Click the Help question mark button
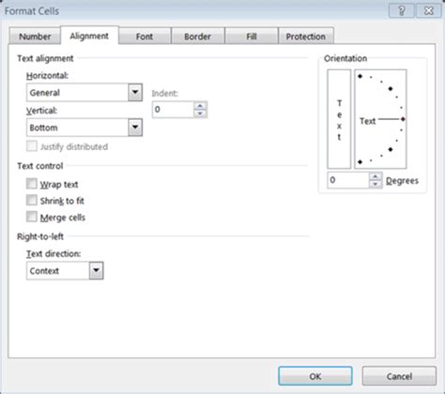 coord(402,11)
